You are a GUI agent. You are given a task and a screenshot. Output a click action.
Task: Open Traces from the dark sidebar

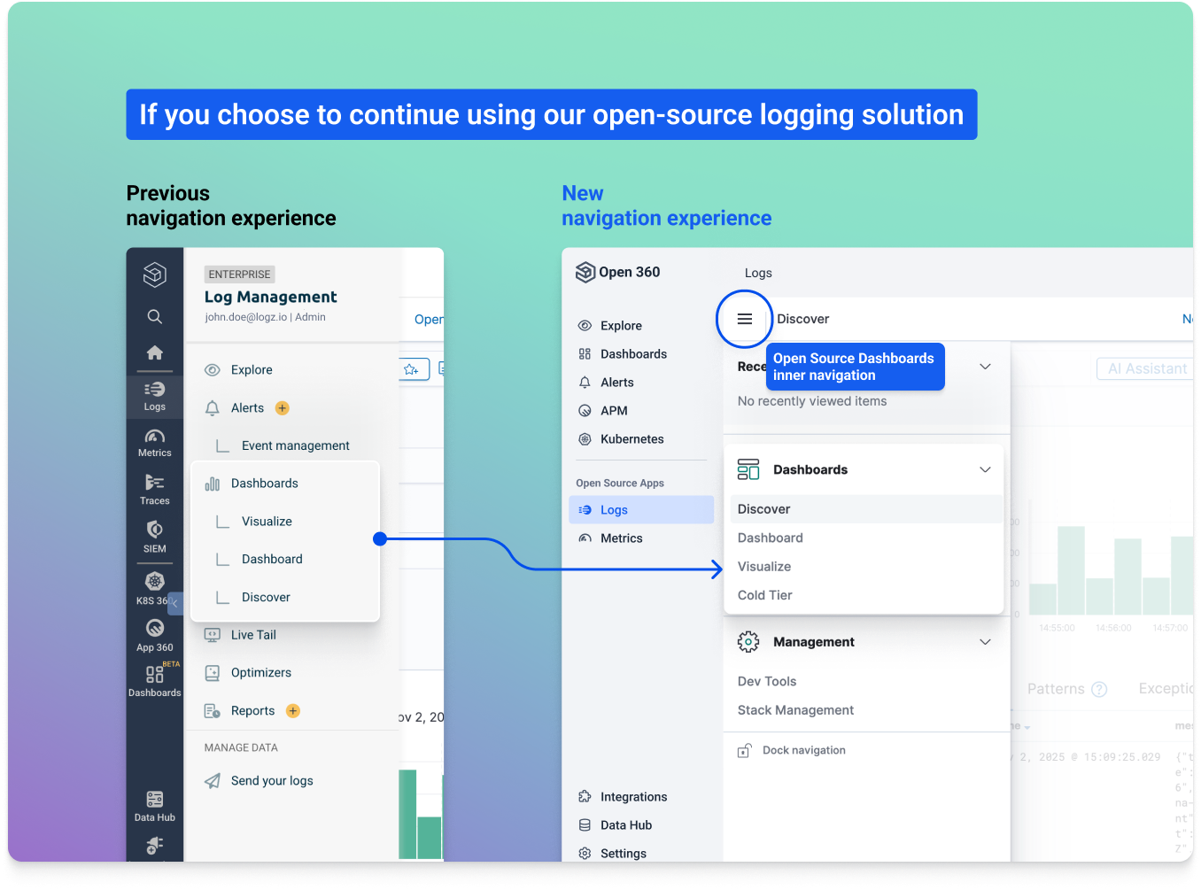(x=154, y=488)
